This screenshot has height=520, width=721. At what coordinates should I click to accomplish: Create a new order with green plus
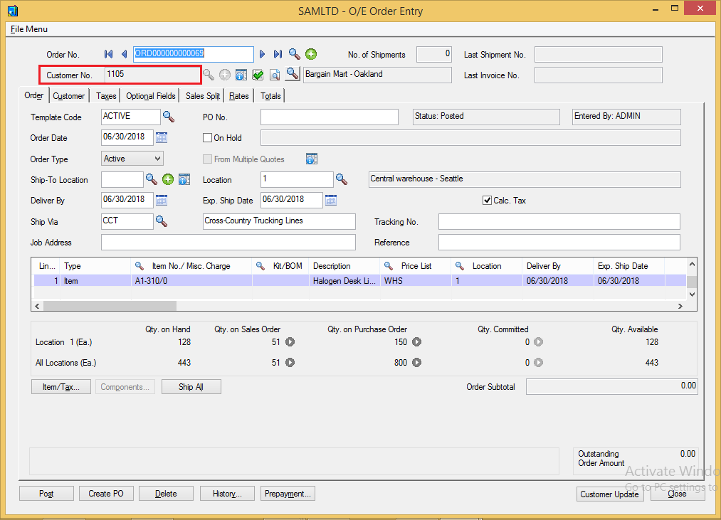pos(311,54)
